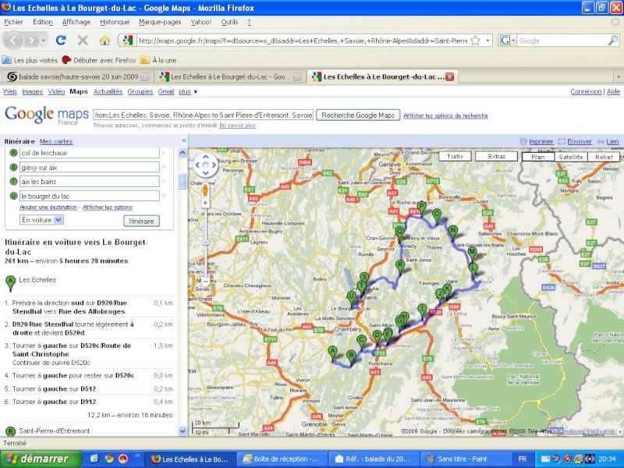Open the Marque-pages menu
The width and height of the screenshot is (624, 468).
pos(160,22)
